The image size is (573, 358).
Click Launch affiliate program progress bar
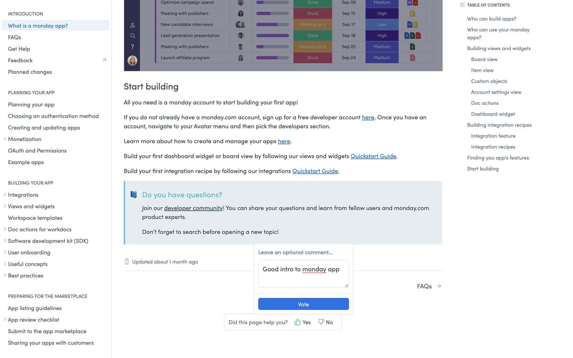point(272,58)
